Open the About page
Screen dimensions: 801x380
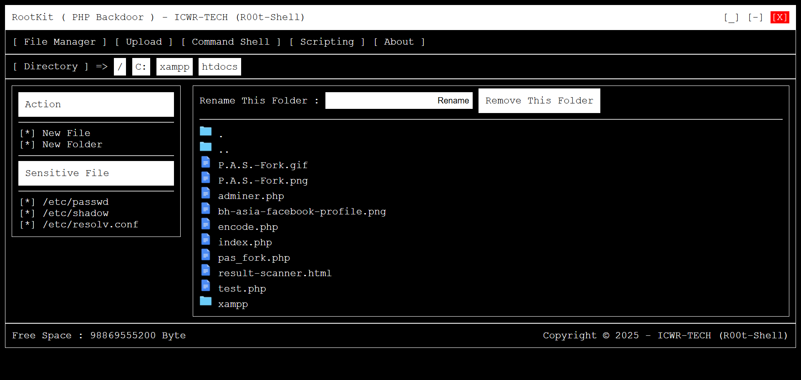click(x=399, y=42)
